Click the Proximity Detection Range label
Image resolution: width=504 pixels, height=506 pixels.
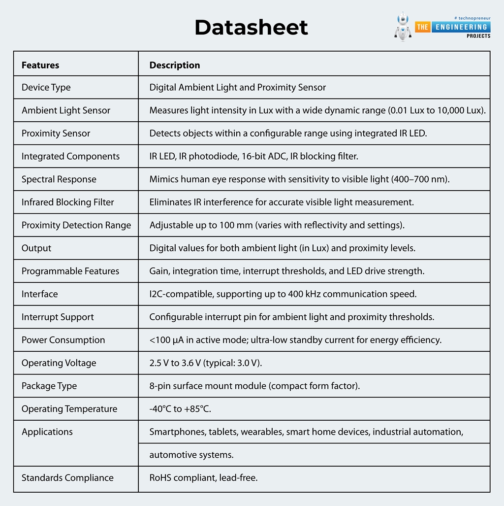76,225
